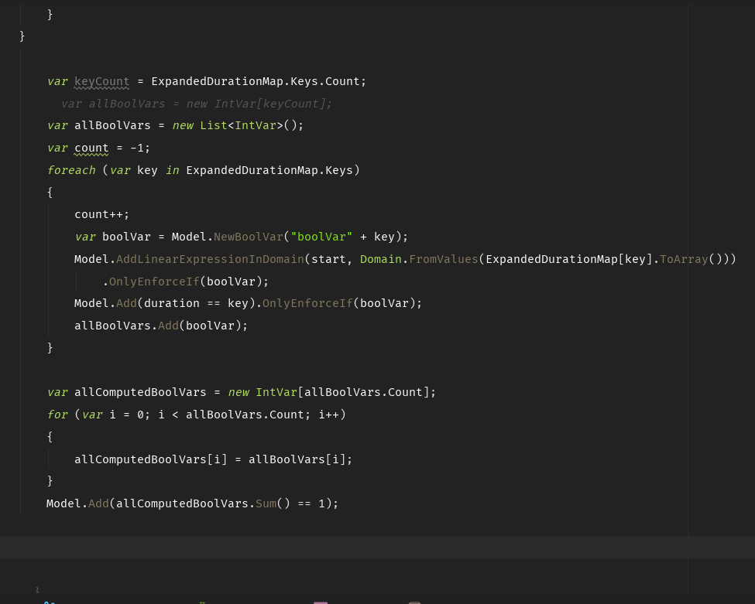Click the '== 1' comparison in Model.Add

coord(311,503)
